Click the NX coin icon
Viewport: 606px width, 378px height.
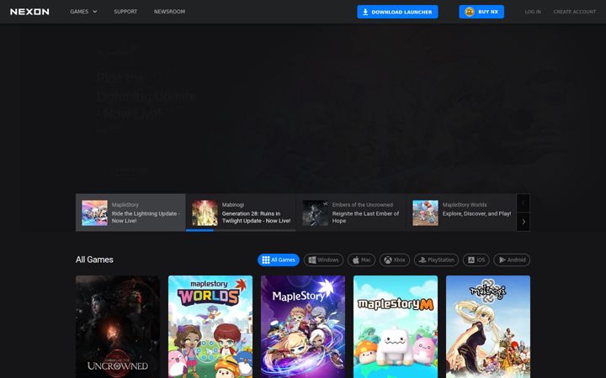click(x=469, y=12)
